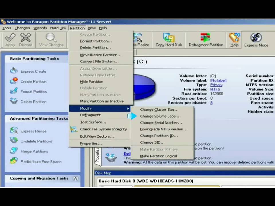
Task: Open View Changes magnifier icon
Action: pos(51,37)
